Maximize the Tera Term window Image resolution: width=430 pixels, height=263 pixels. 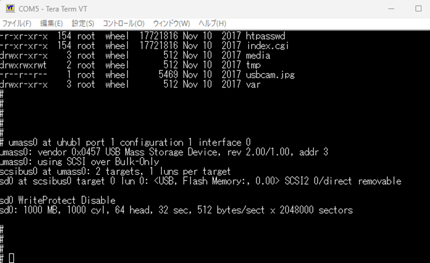coord(418,9)
